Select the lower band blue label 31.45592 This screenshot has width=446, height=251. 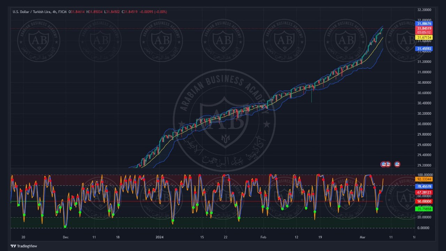coord(424,49)
